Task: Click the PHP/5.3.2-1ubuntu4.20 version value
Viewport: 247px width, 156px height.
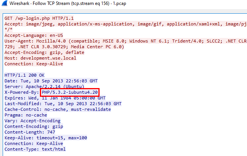Action: click(70, 92)
